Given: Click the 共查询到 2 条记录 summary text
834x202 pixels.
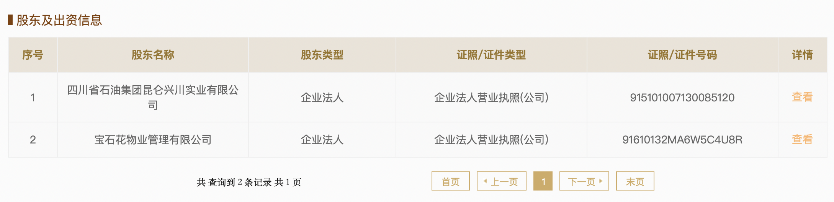Looking at the screenshot, I should coord(249,182).
